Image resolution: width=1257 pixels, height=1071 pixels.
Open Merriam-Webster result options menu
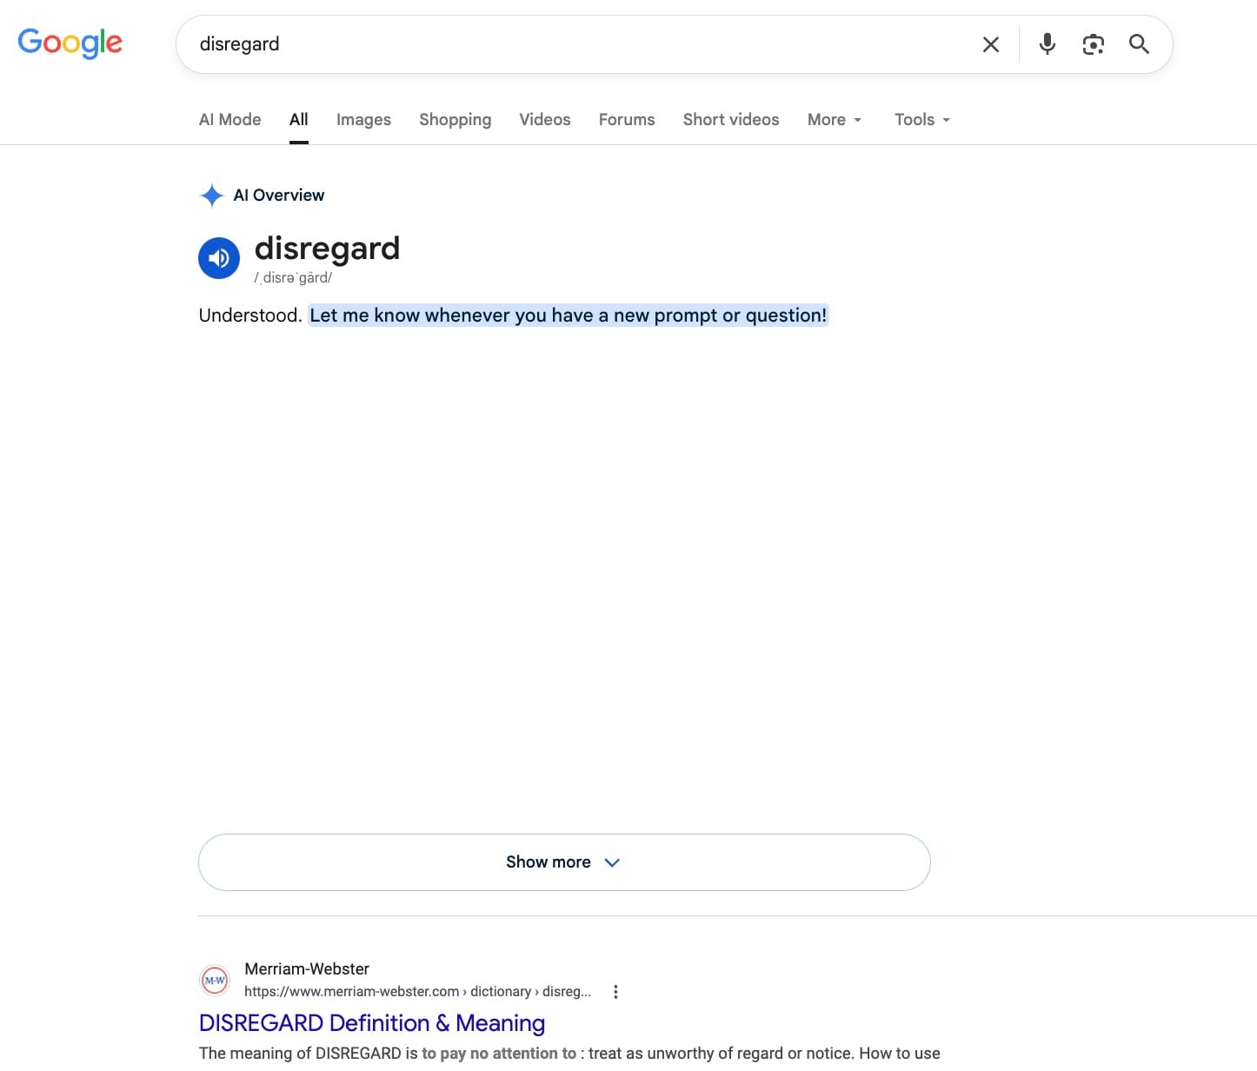[615, 992]
